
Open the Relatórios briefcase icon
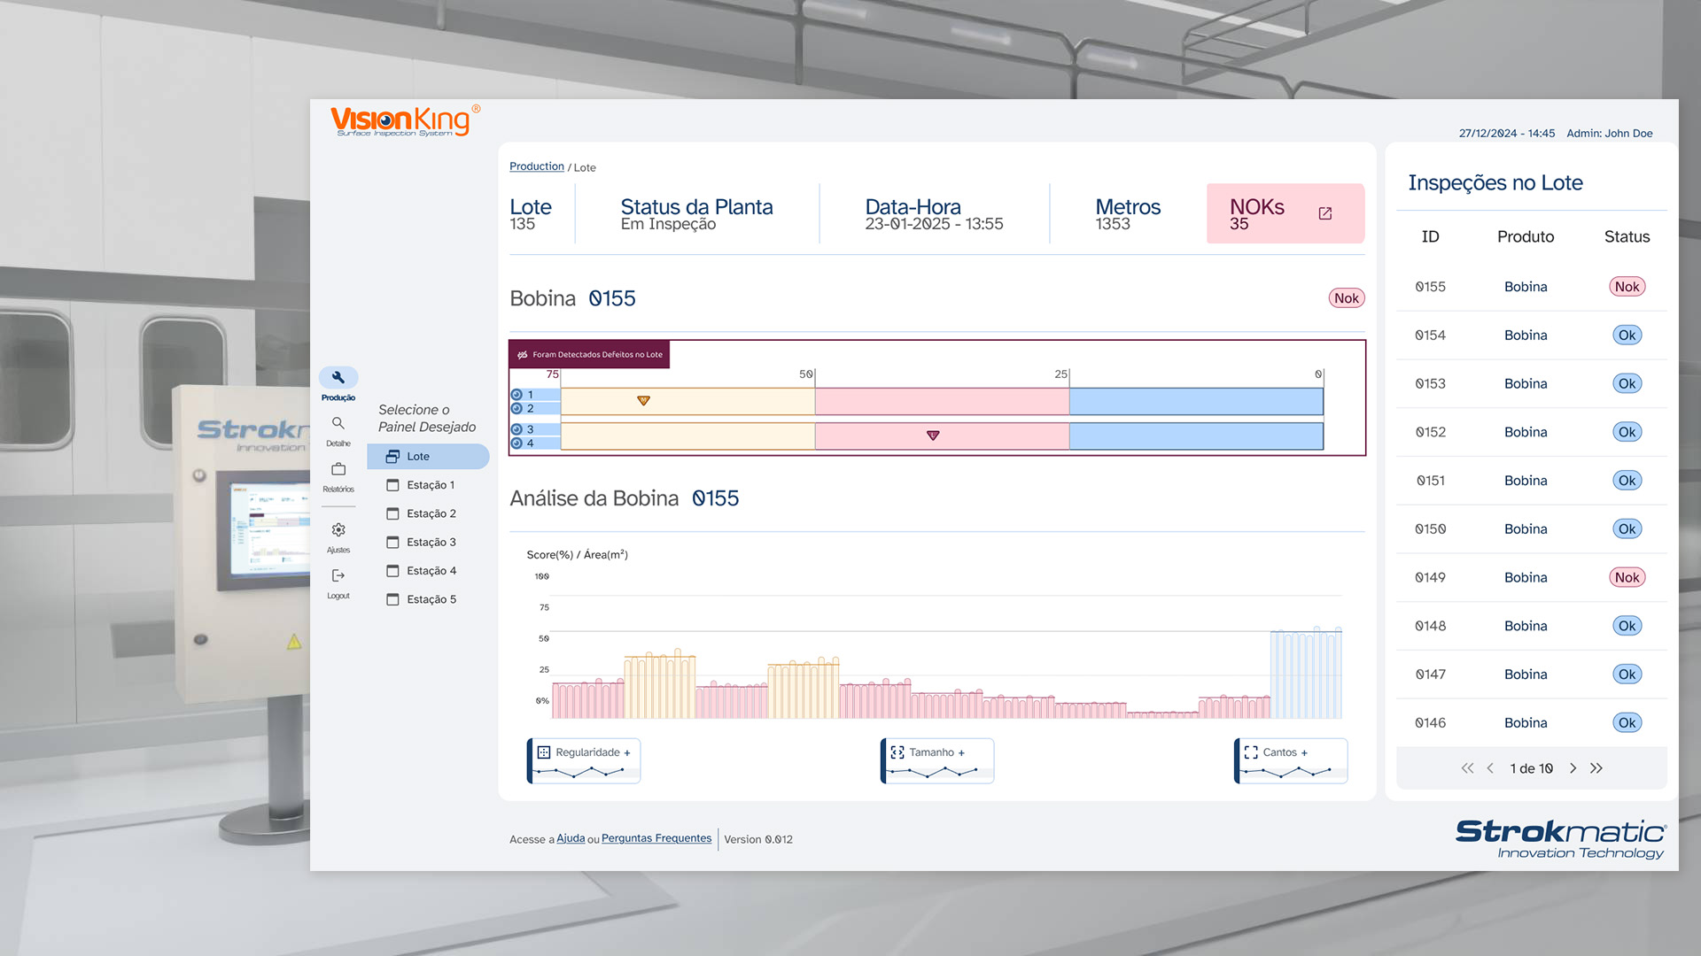point(338,469)
